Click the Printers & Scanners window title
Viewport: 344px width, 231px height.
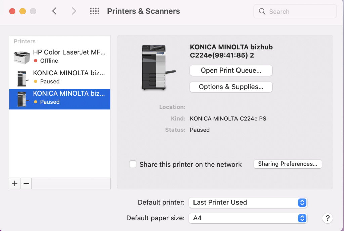[143, 11]
